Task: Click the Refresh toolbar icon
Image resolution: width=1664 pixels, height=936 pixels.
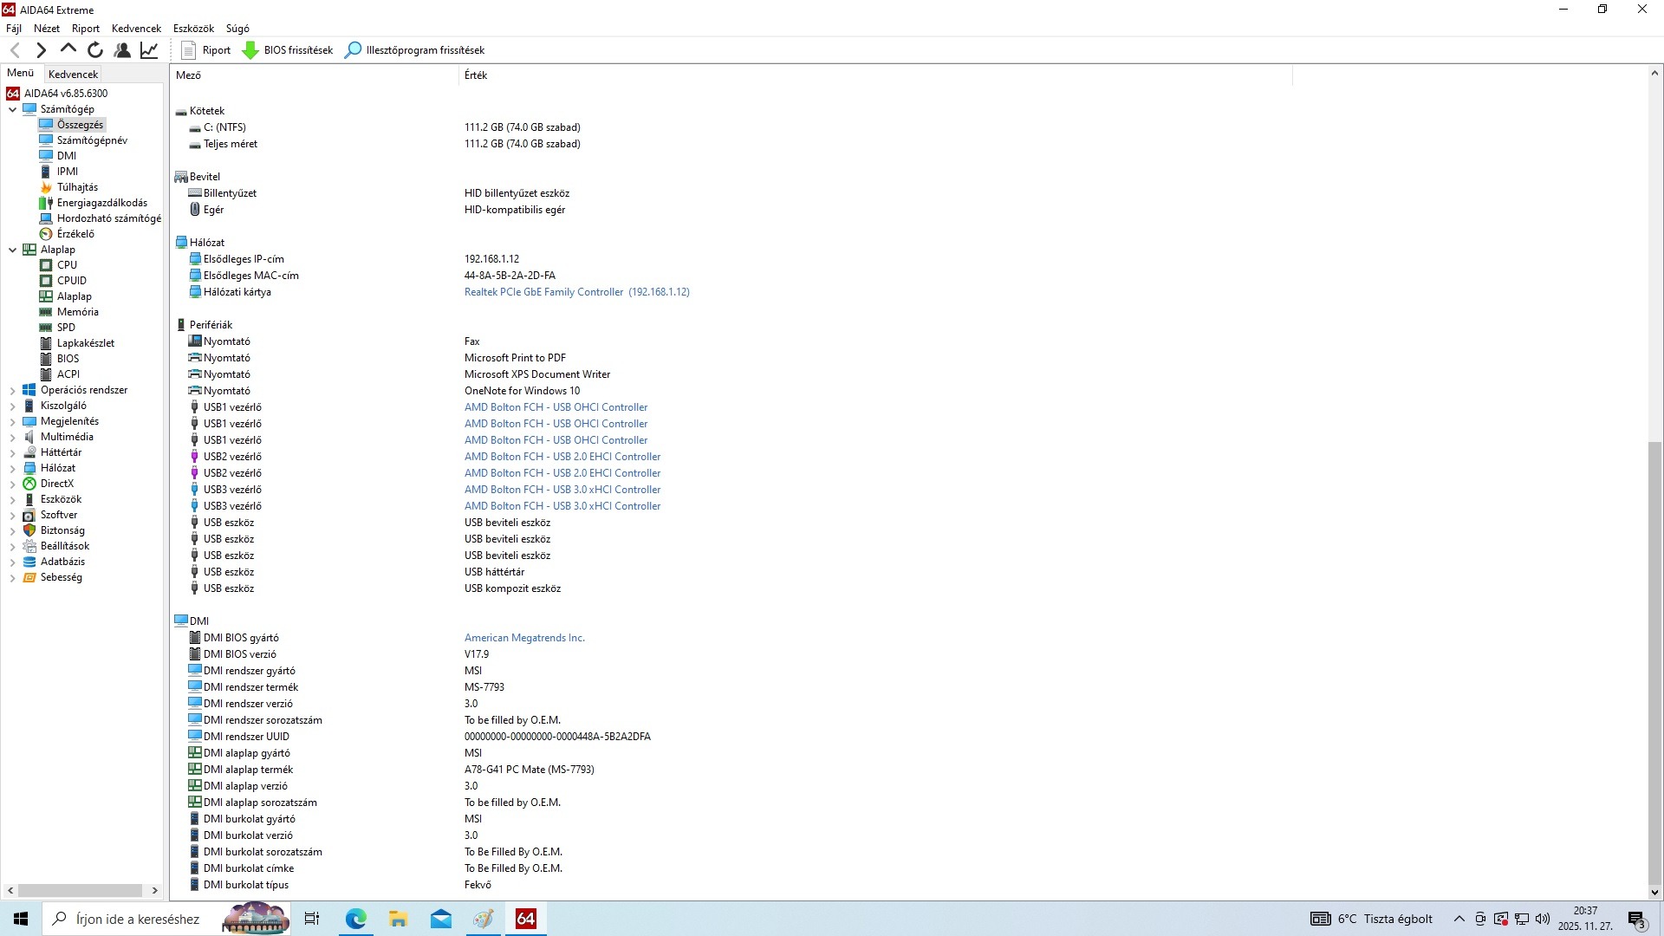Action: coord(95,50)
